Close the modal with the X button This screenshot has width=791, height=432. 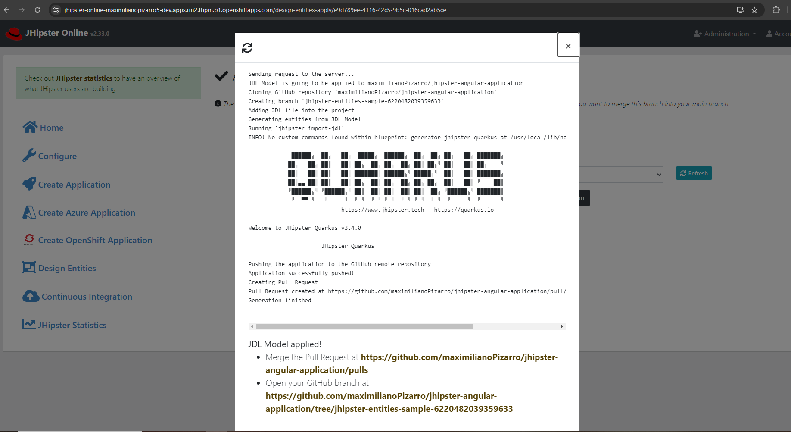point(568,45)
